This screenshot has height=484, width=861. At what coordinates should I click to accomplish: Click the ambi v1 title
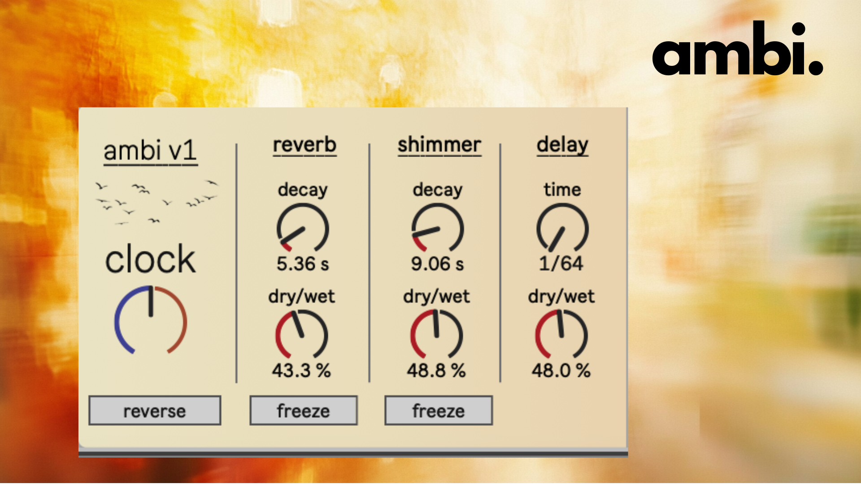tap(150, 151)
